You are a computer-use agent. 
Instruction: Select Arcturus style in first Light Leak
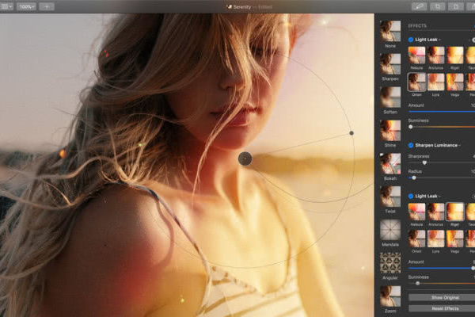pyautogui.click(x=435, y=55)
